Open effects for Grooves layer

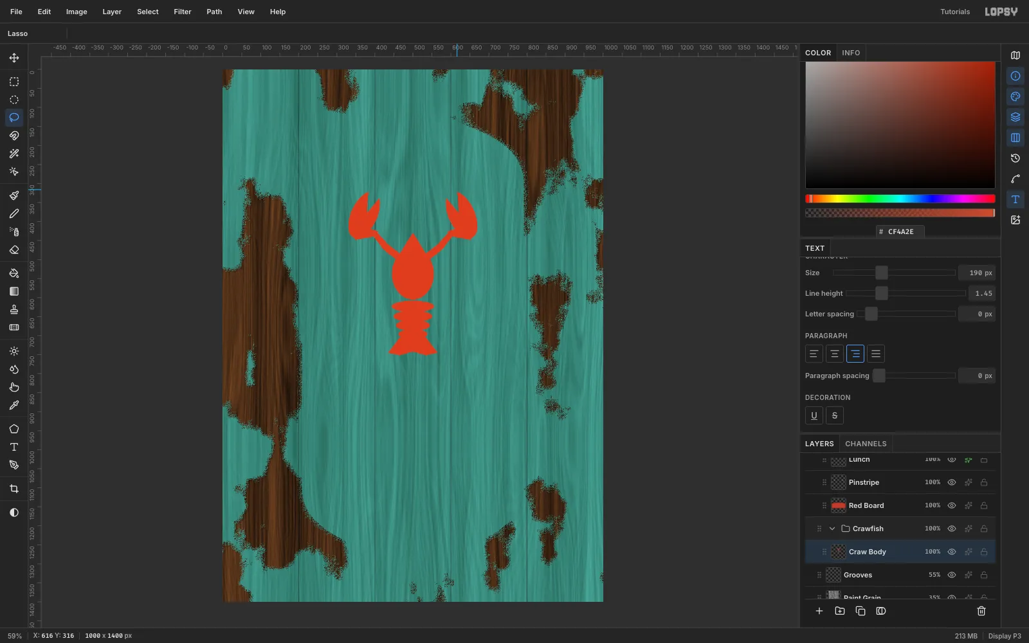(x=968, y=575)
